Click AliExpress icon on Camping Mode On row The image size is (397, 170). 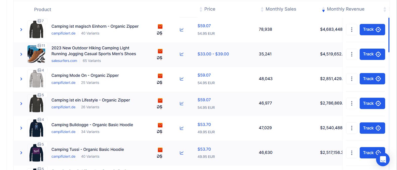160,76
